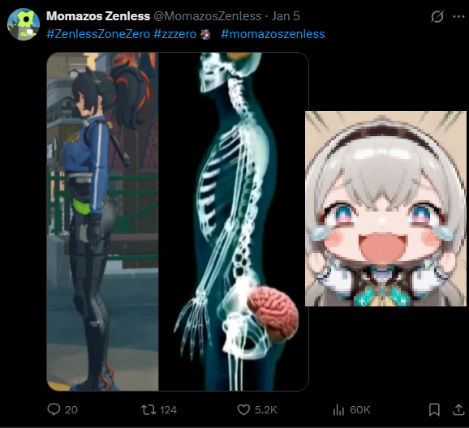Viewport: 469px width, 428px height.
Task: Open the Jan 5 post timestamp
Action: pyautogui.click(x=286, y=16)
